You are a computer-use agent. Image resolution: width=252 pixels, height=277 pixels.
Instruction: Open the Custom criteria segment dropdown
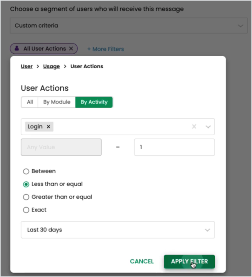[128, 26]
